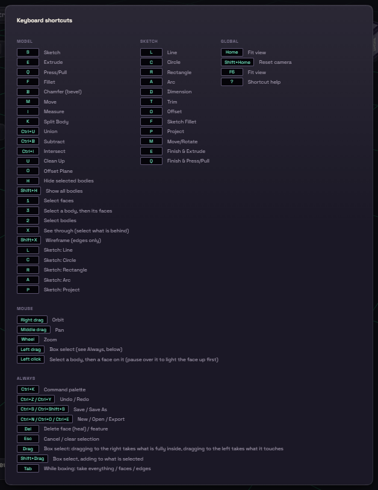Click the "Offset Plane" shortcut label

(58, 171)
